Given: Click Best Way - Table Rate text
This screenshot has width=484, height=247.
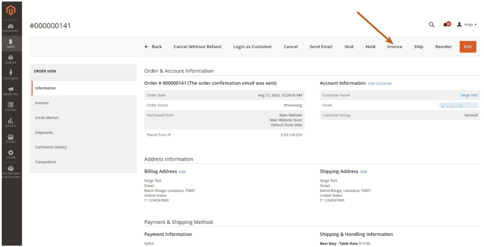Looking at the screenshot, I should pos(339,243).
